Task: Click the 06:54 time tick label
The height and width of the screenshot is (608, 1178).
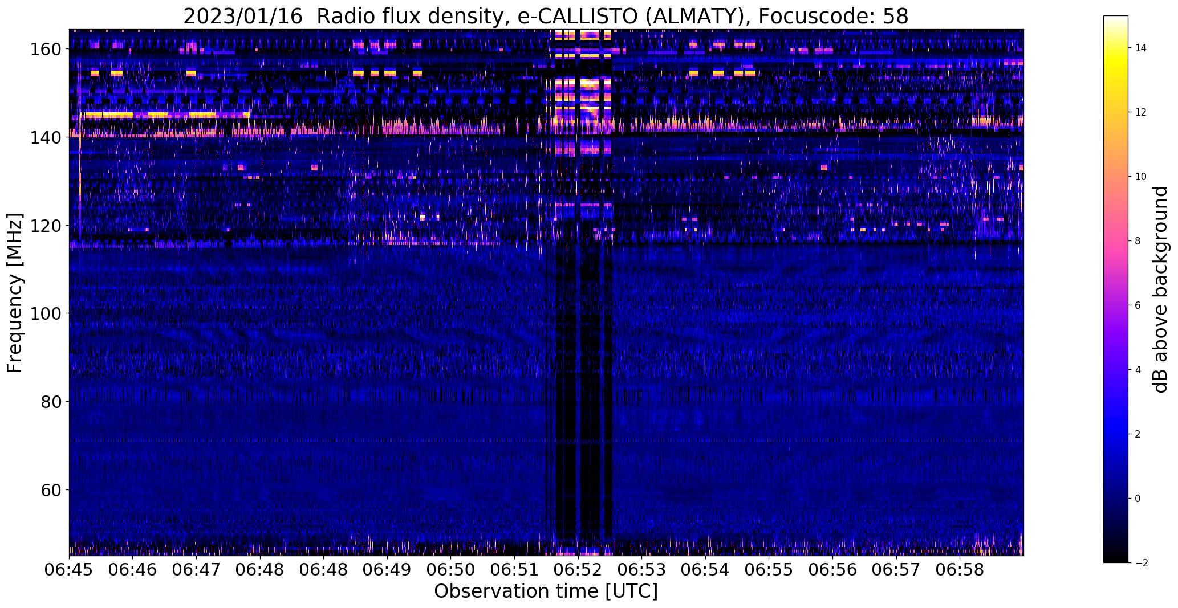Action: pyautogui.click(x=706, y=570)
